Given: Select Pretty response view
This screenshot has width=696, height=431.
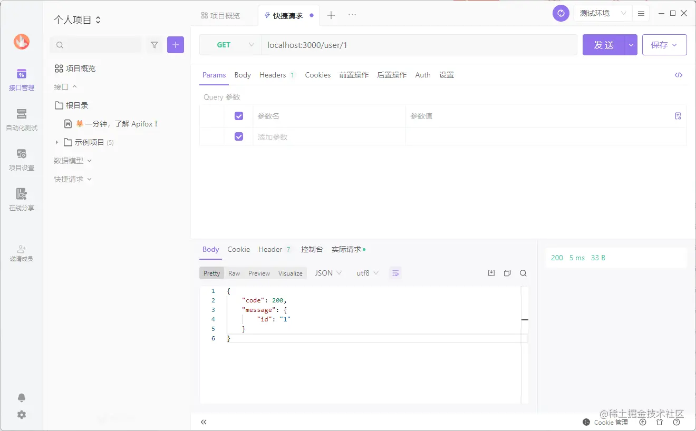Looking at the screenshot, I should point(211,273).
